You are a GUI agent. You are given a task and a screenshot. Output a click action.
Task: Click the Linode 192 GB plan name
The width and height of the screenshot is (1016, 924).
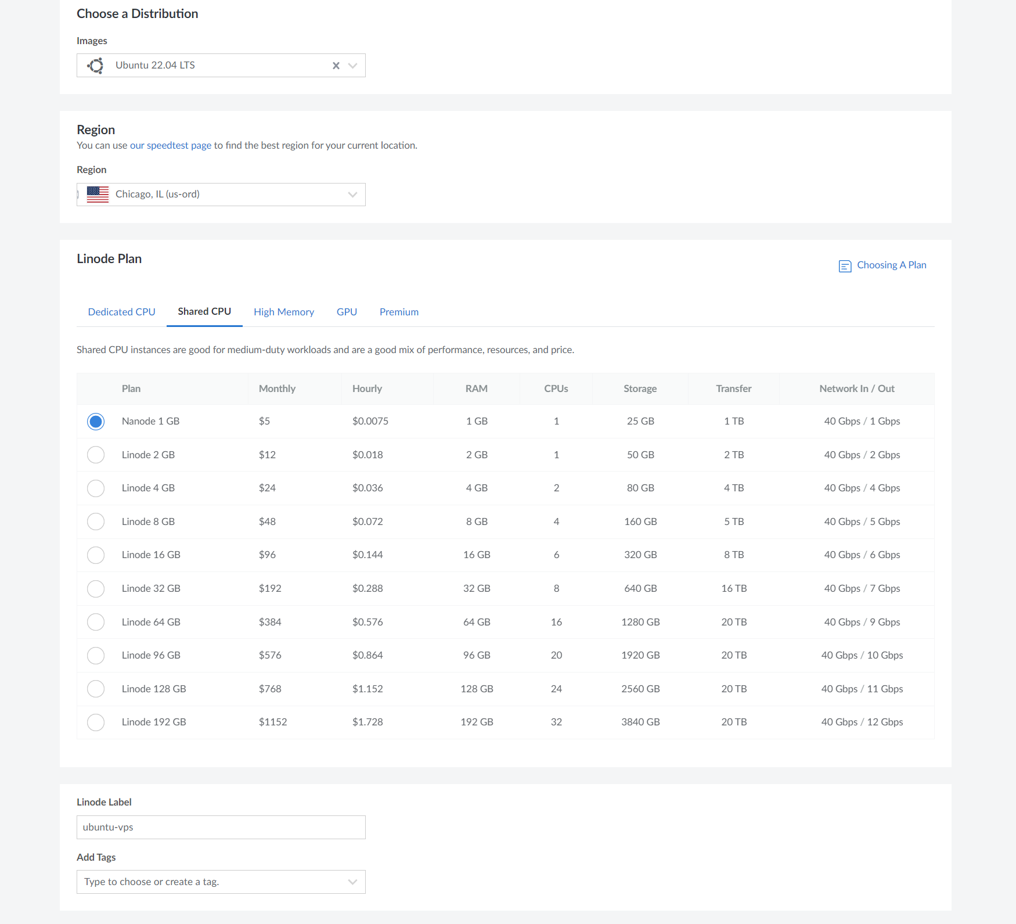coord(154,722)
